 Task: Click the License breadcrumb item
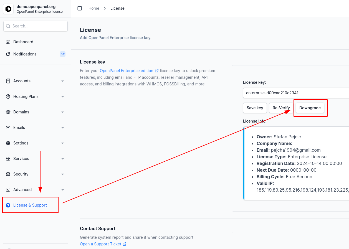pos(117,8)
